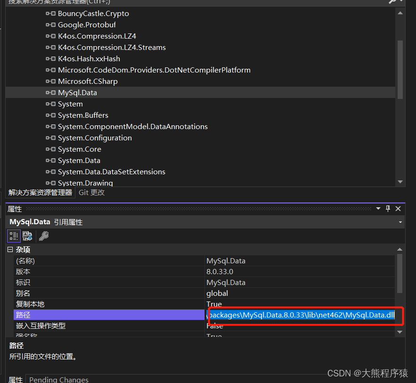
Task: Toggle 嵌入互操作类型 property to True
Action: click(x=302, y=326)
